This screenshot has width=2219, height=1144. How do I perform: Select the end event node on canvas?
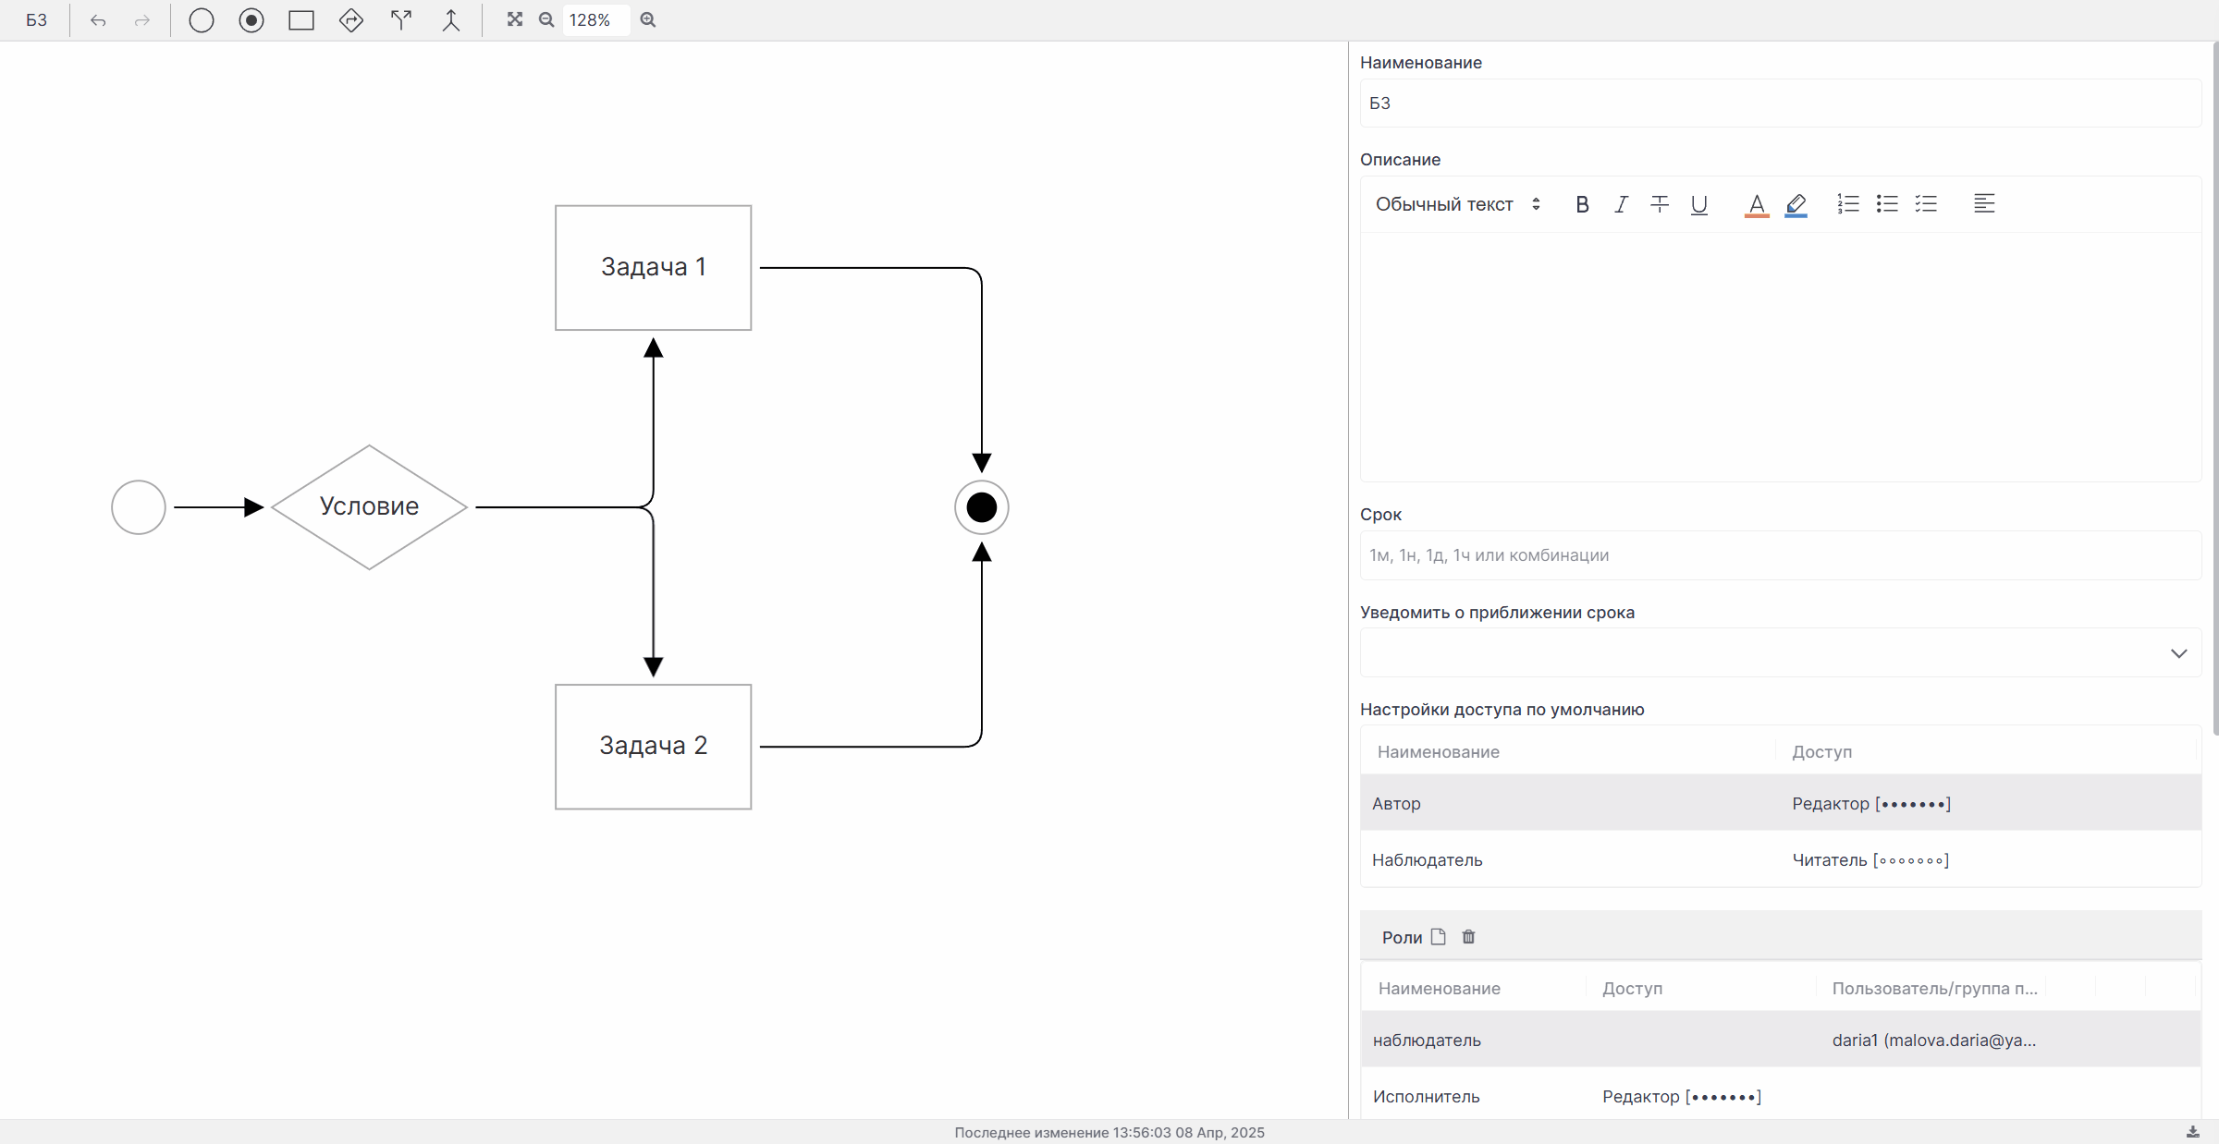click(x=982, y=507)
